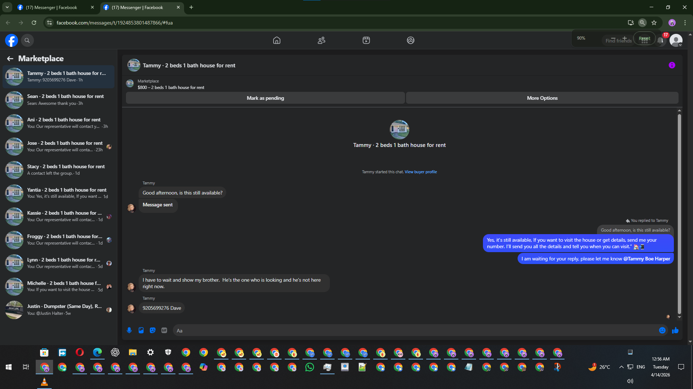Open the GIF picker icon
The height and width of the screenshot is (389, 693).
pos(164,330)
